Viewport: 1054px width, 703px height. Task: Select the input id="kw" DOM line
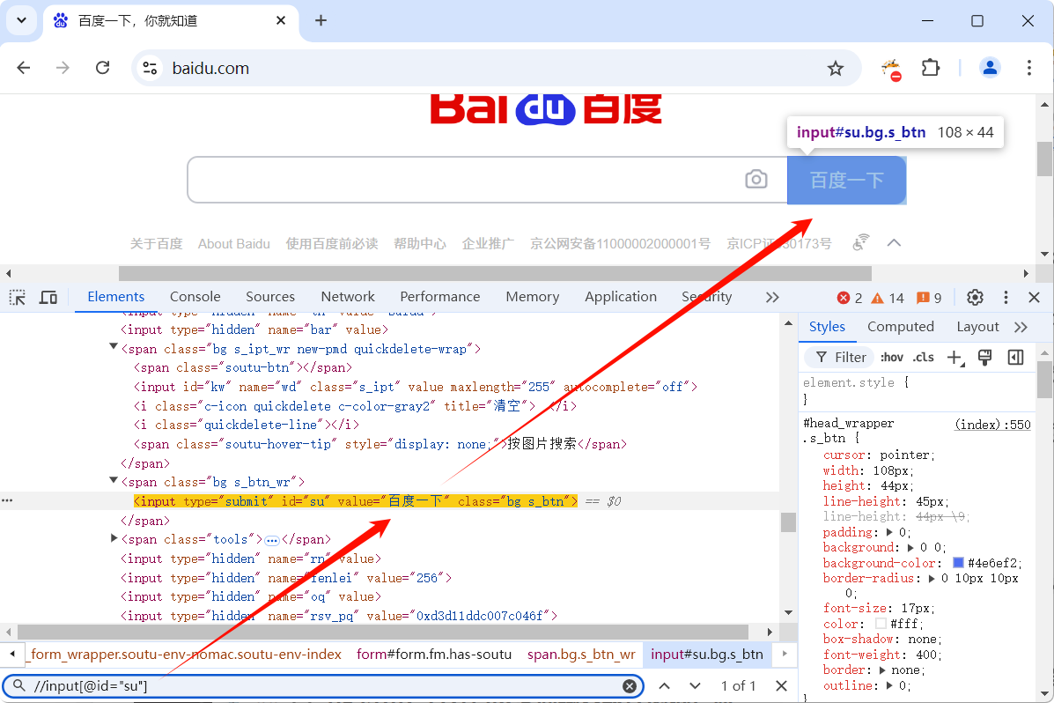[x=416, y=387]
